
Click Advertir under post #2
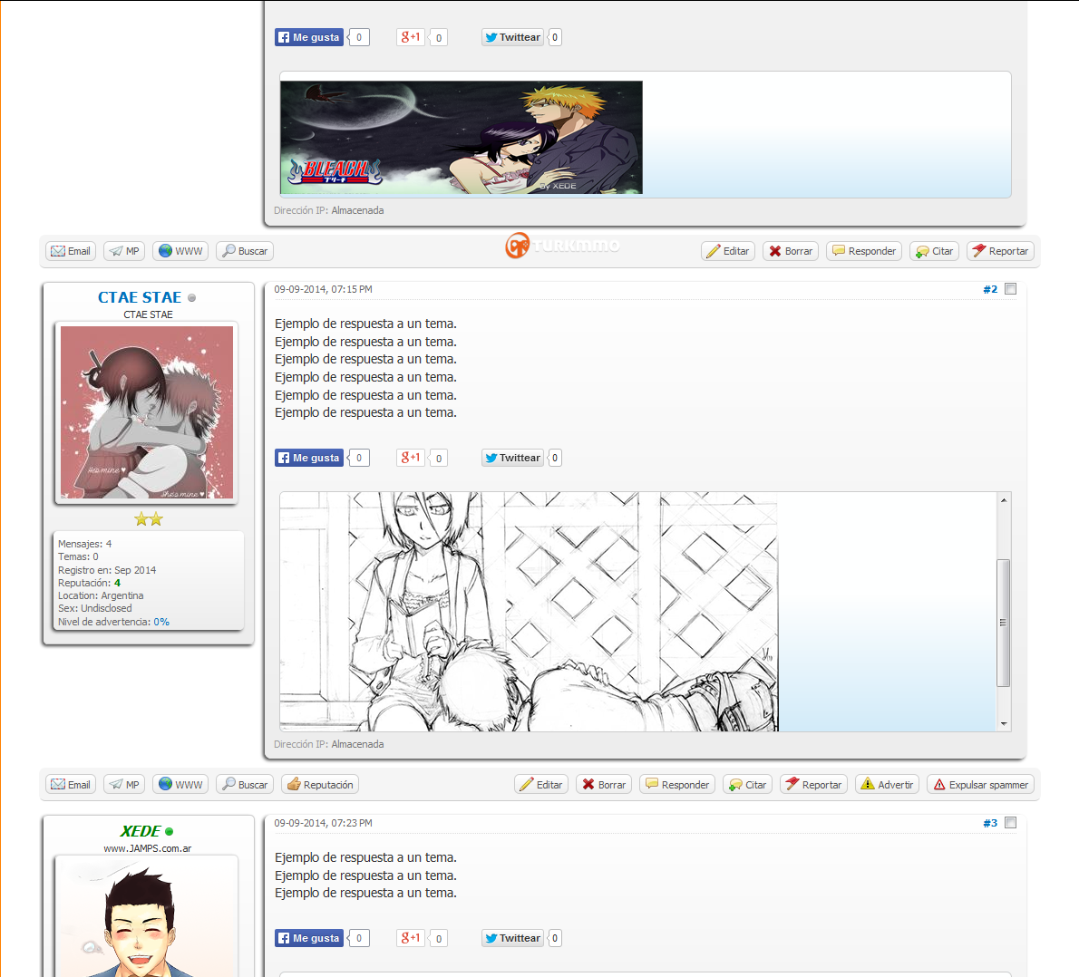(887, 784)
